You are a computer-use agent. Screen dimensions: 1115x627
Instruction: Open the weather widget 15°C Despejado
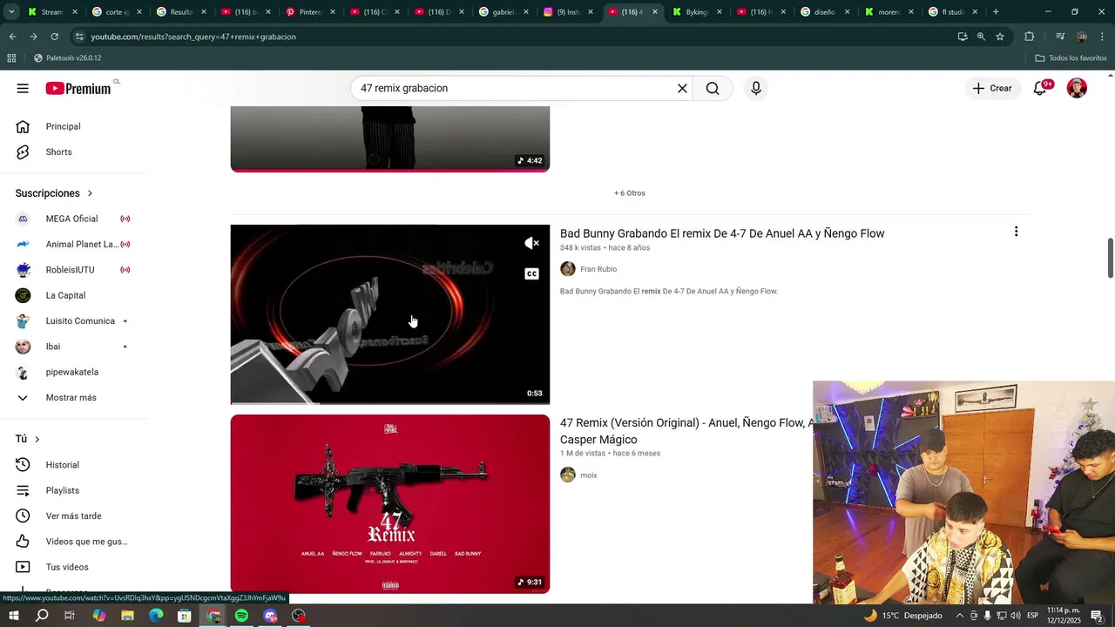click(902, 616)
